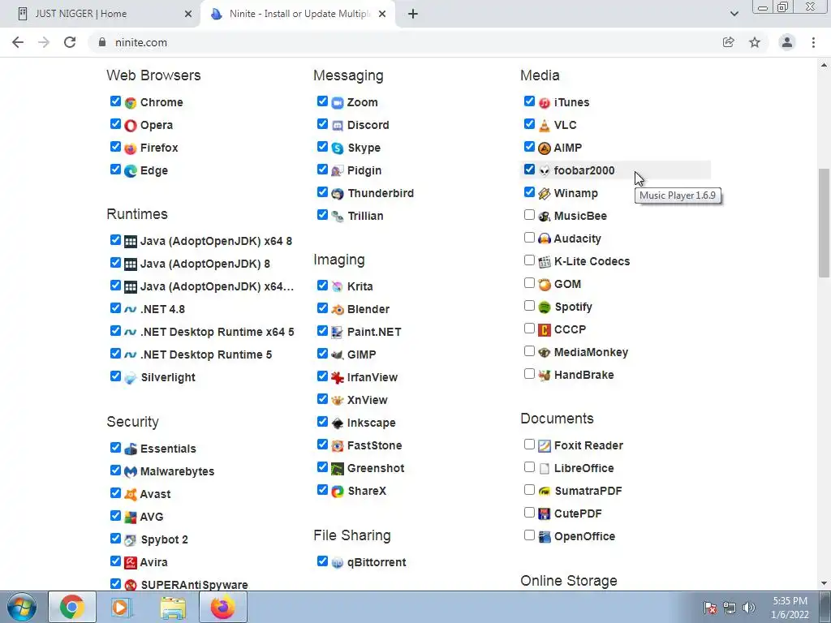The height and width of the screenshot is (623, 831).
Task: Click the Skype icon
Action: 338,148
